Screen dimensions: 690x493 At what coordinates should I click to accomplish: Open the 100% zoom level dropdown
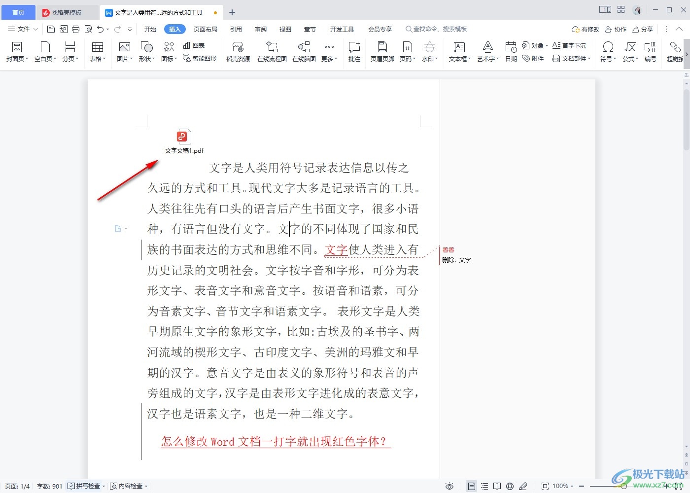pyautogui.click(x=572, y=486)
